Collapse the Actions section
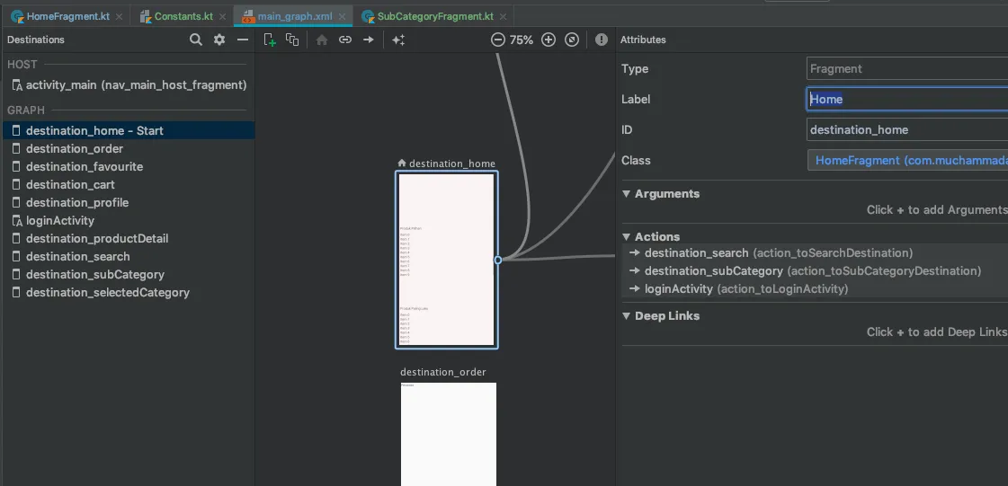The height and width of the screenshot is (486, 1008). pos(626,237)
